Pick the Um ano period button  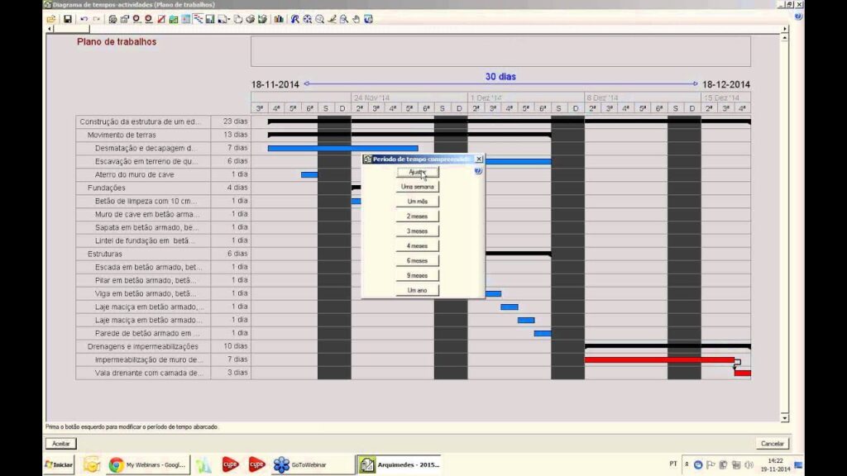point(417,290)
